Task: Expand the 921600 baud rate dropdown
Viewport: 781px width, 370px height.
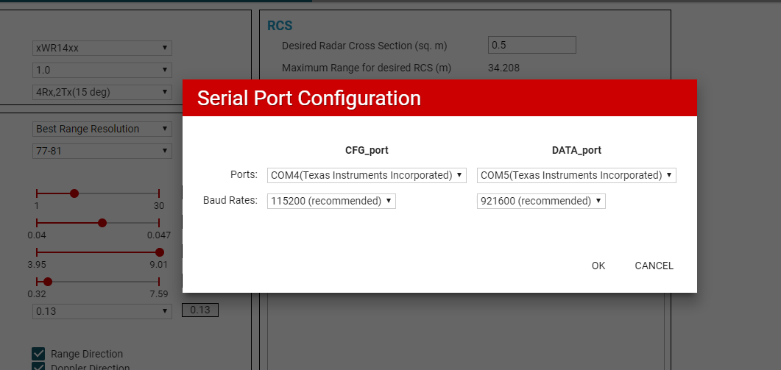Action: pos(541,201)
